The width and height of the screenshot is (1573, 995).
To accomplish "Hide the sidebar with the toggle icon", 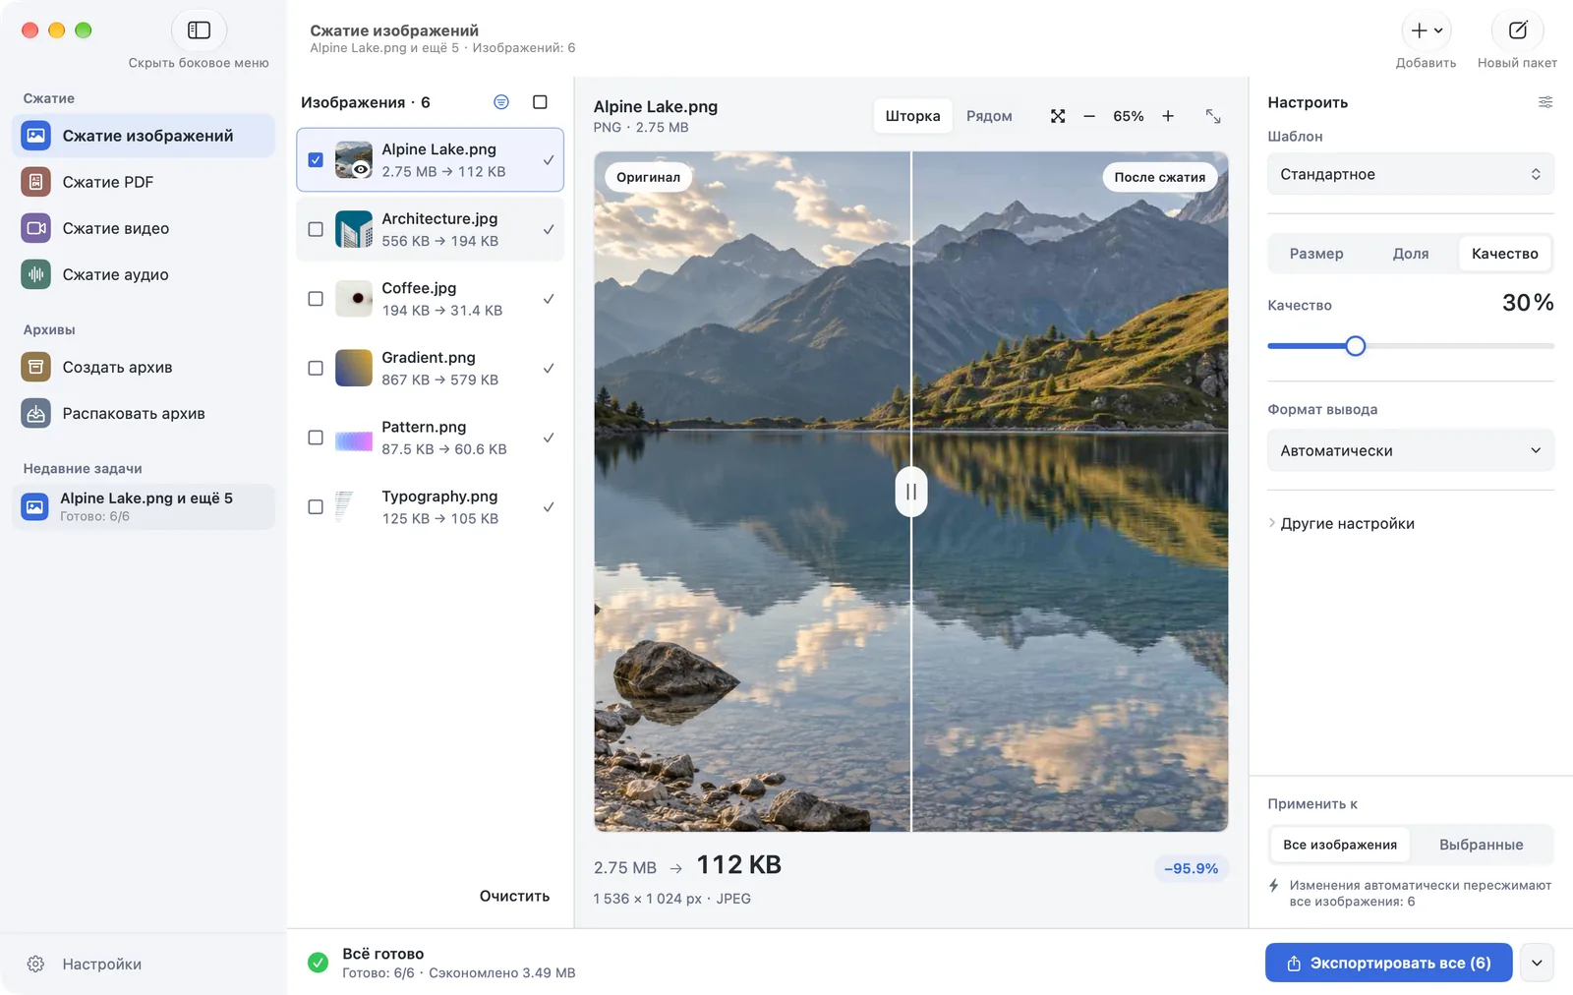I will 199,30.
